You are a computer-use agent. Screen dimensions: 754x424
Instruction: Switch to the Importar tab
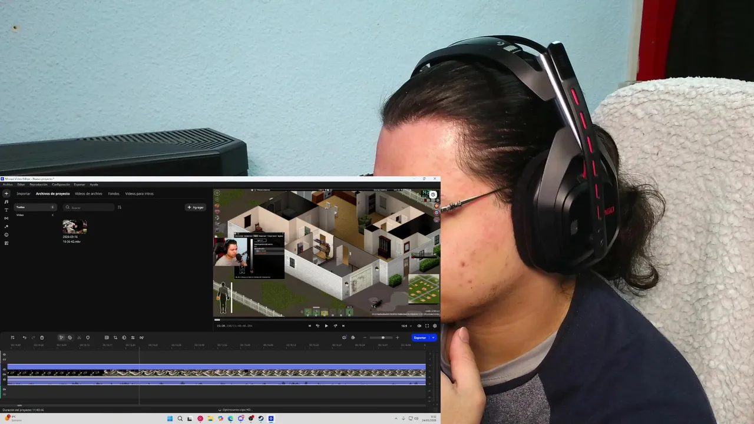click(x=24, y=194)
